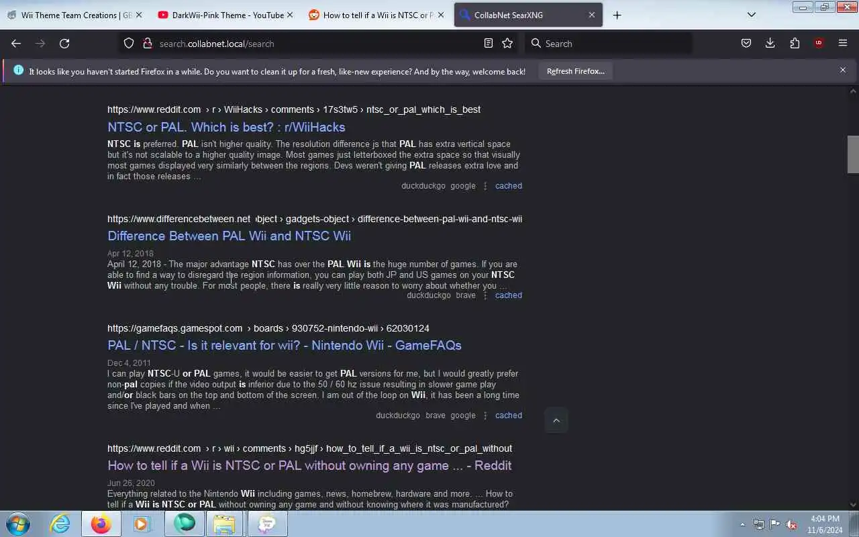This screenshot has width=859, height=537.
Task: Open the tracking protection shield icon
Action: coord(129,44)
